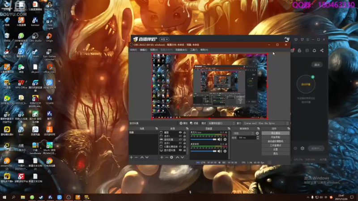Viewport: 358px width, 201px height.
Task: Pop out the 混音器 dock panel
Action: 229,129
